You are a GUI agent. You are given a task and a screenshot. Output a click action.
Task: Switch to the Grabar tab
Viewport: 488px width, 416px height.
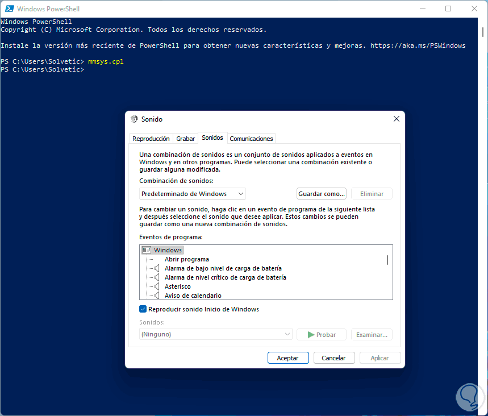coord(186,139)
